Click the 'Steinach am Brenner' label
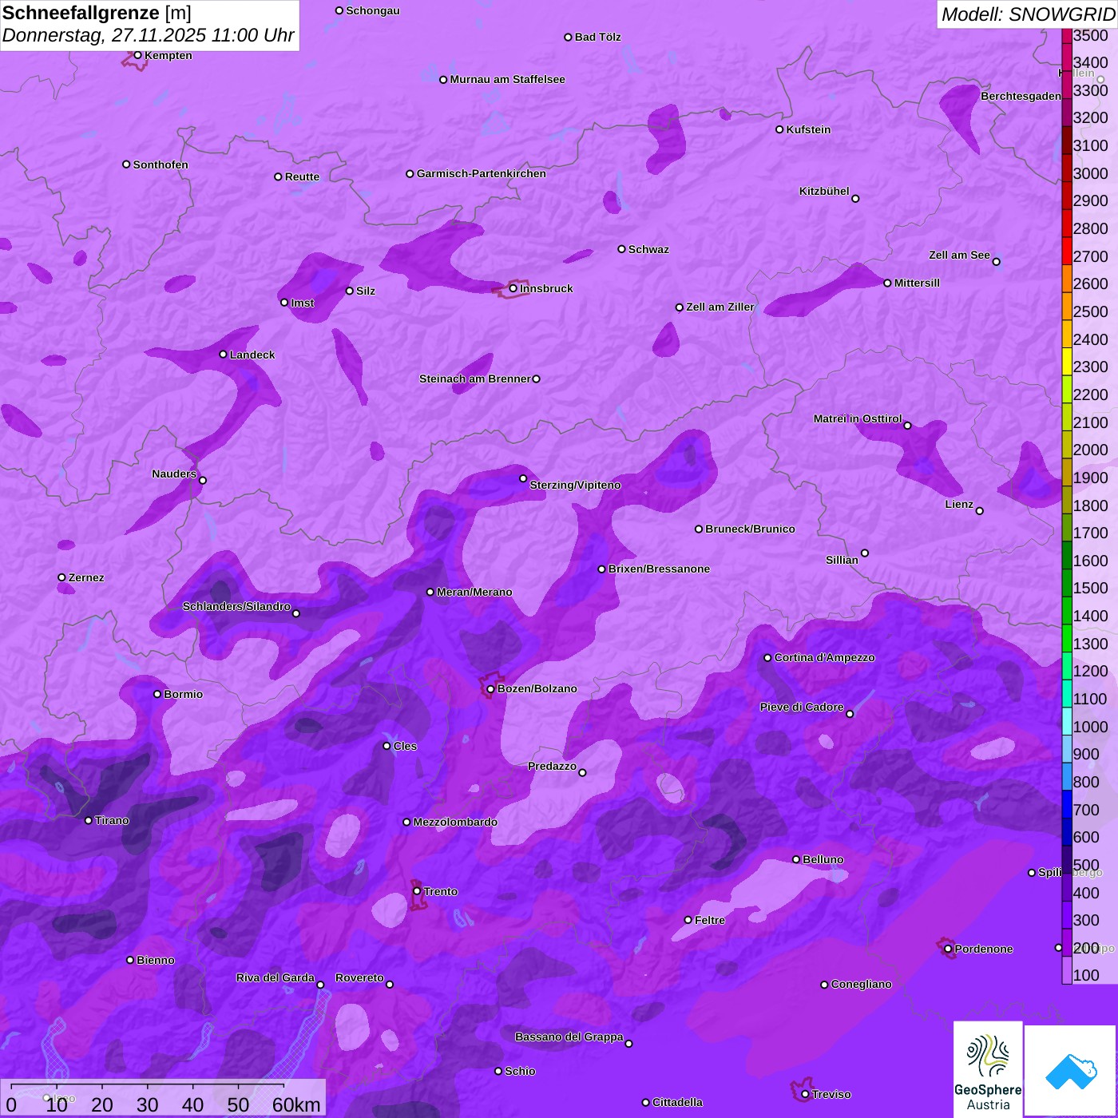 (x=475, y=379)
